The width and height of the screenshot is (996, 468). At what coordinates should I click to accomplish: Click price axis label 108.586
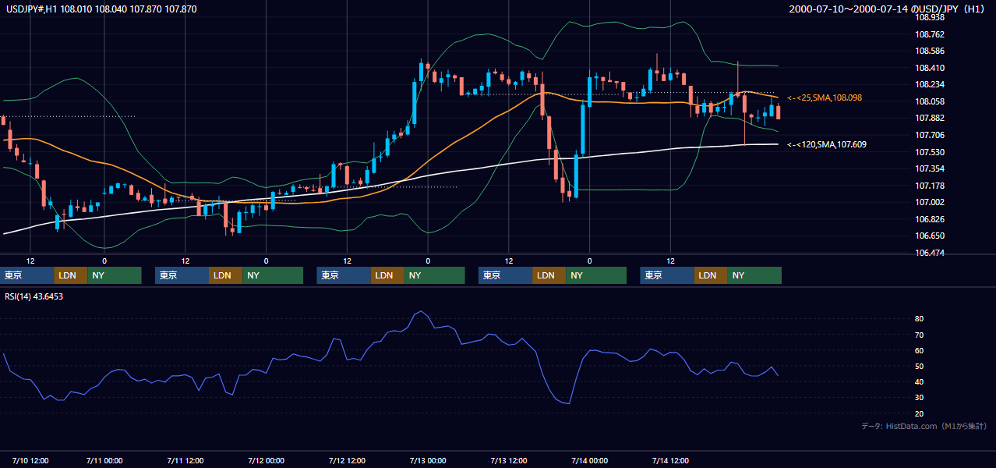pos(929,51)
